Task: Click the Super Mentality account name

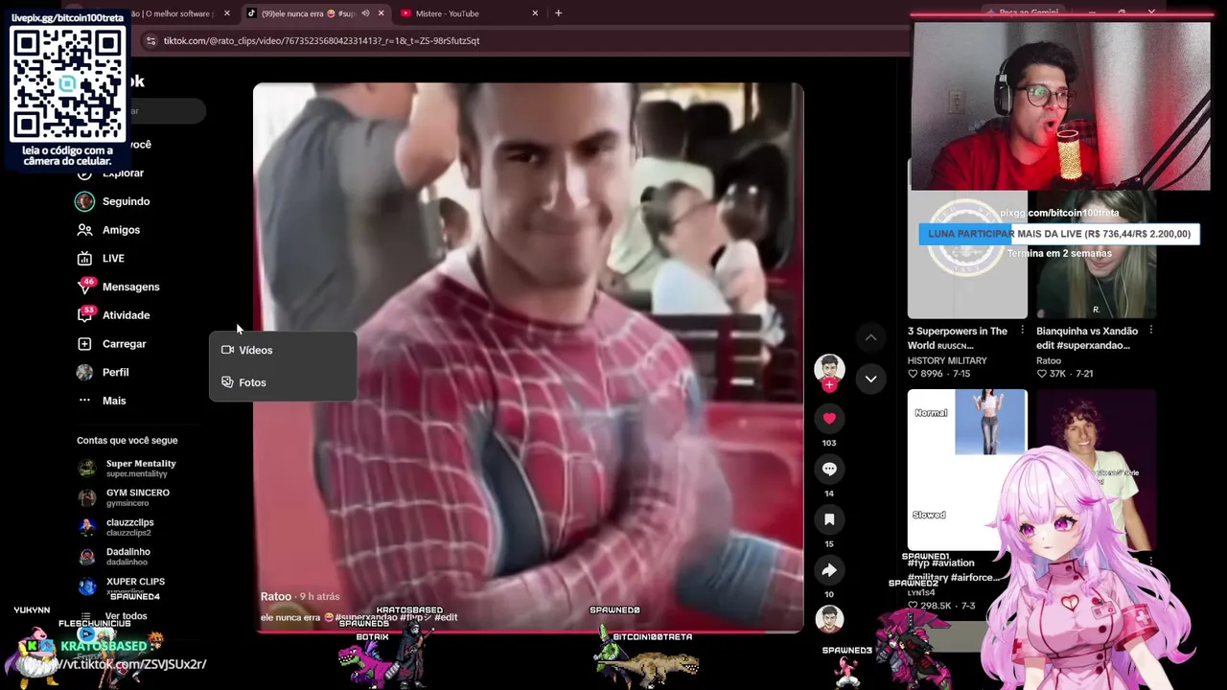Action: coord(141,464)
